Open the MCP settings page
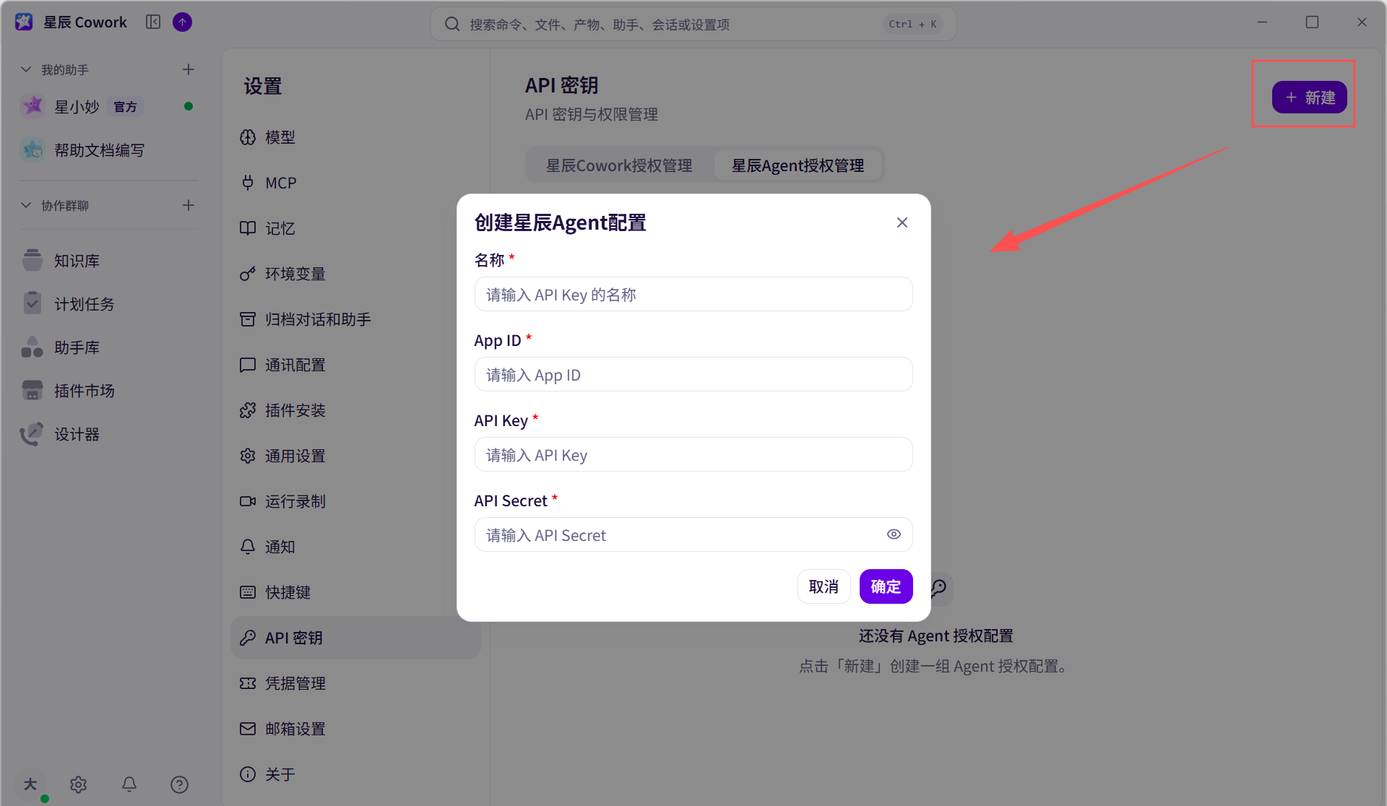This screenshot has width=1387, height=806. 354,183
